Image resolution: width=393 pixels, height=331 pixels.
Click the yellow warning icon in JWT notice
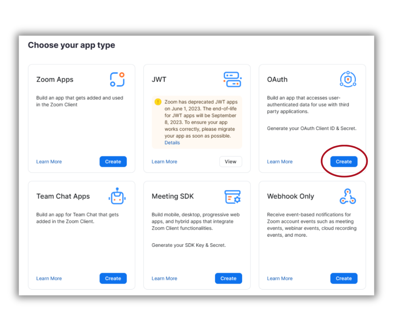pos(158,102)
